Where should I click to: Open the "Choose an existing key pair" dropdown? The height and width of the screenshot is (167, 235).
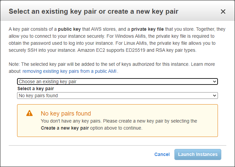coord(117,81)
